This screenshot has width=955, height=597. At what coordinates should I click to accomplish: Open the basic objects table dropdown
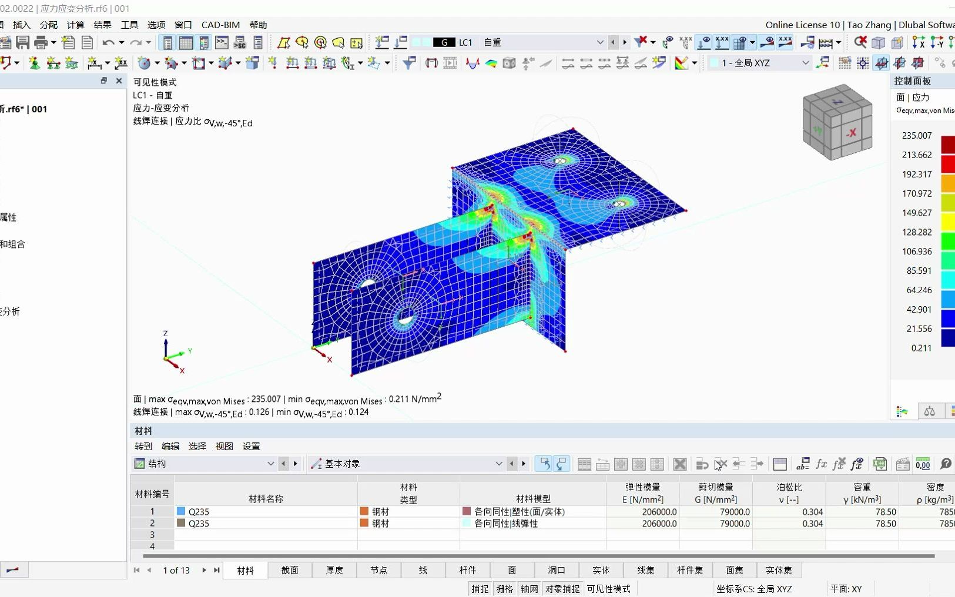coord(499,464)
